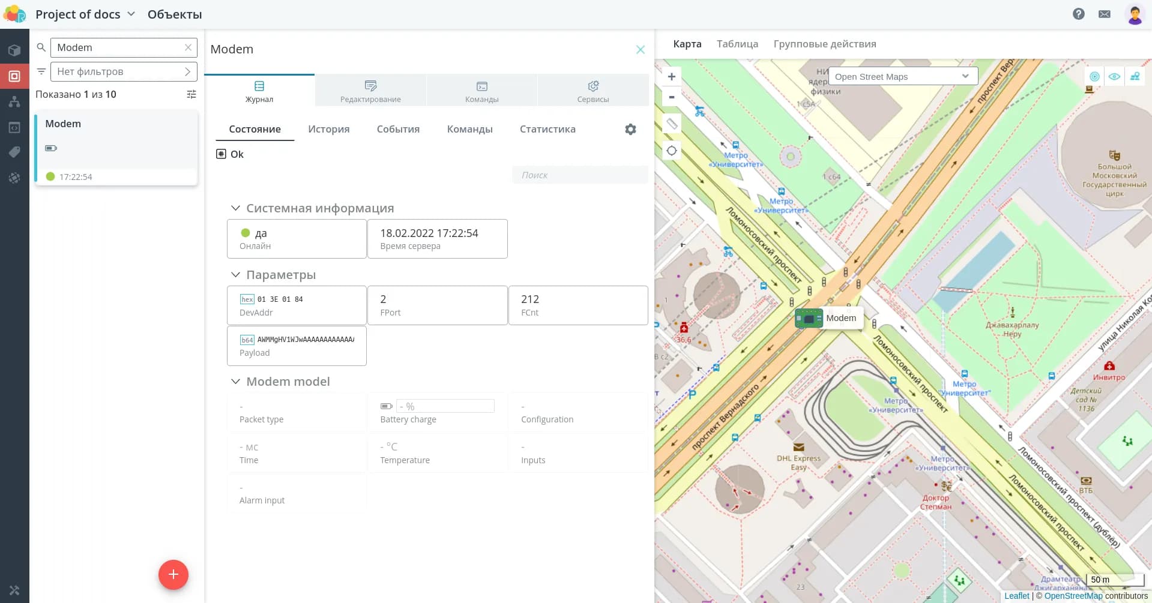Click the red add object button
The height and width of the screenshot is (603, 1152).
point(173,574)
